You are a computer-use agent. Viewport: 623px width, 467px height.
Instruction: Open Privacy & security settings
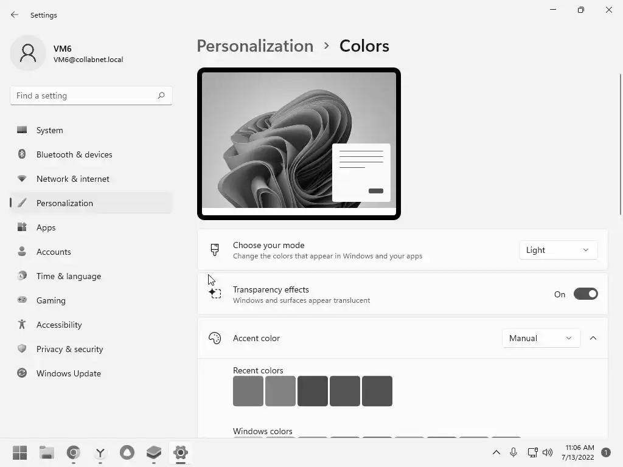[x=91, y=349]
